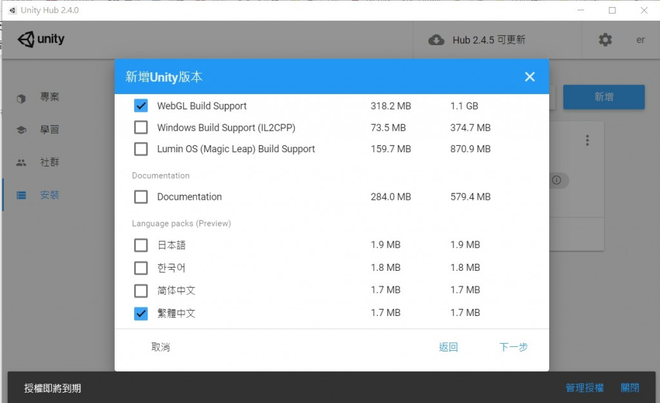660x403 pixels.
Task: Click the blue 新增 button
Action: coord(603,97)
